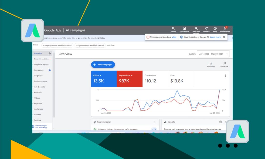This screenshot has height=159, width=265.
Task: Select the Conversions metric tile
Action: [x=155, y=79]
